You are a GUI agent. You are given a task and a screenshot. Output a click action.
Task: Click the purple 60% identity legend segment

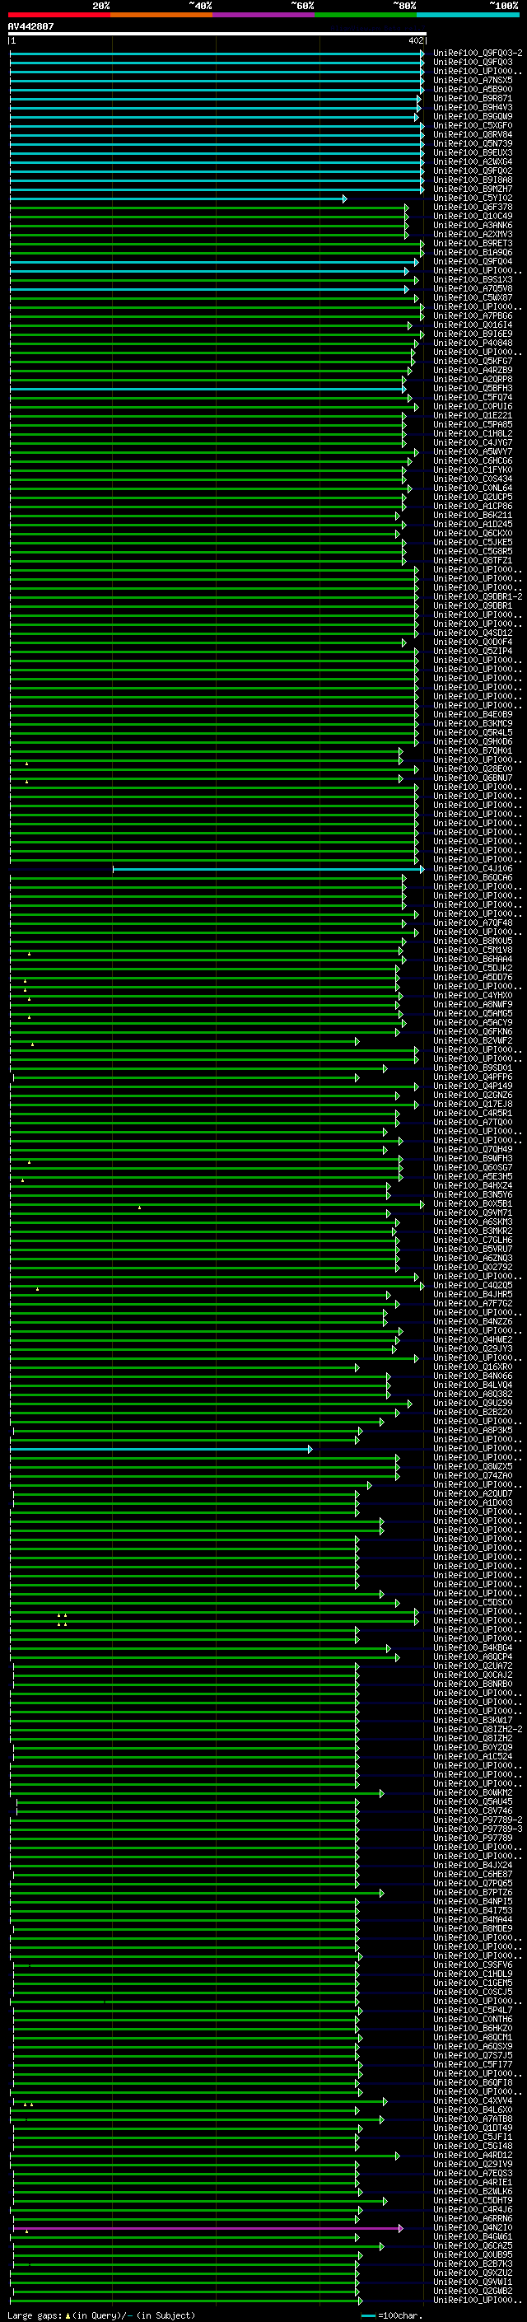(263, 15)
